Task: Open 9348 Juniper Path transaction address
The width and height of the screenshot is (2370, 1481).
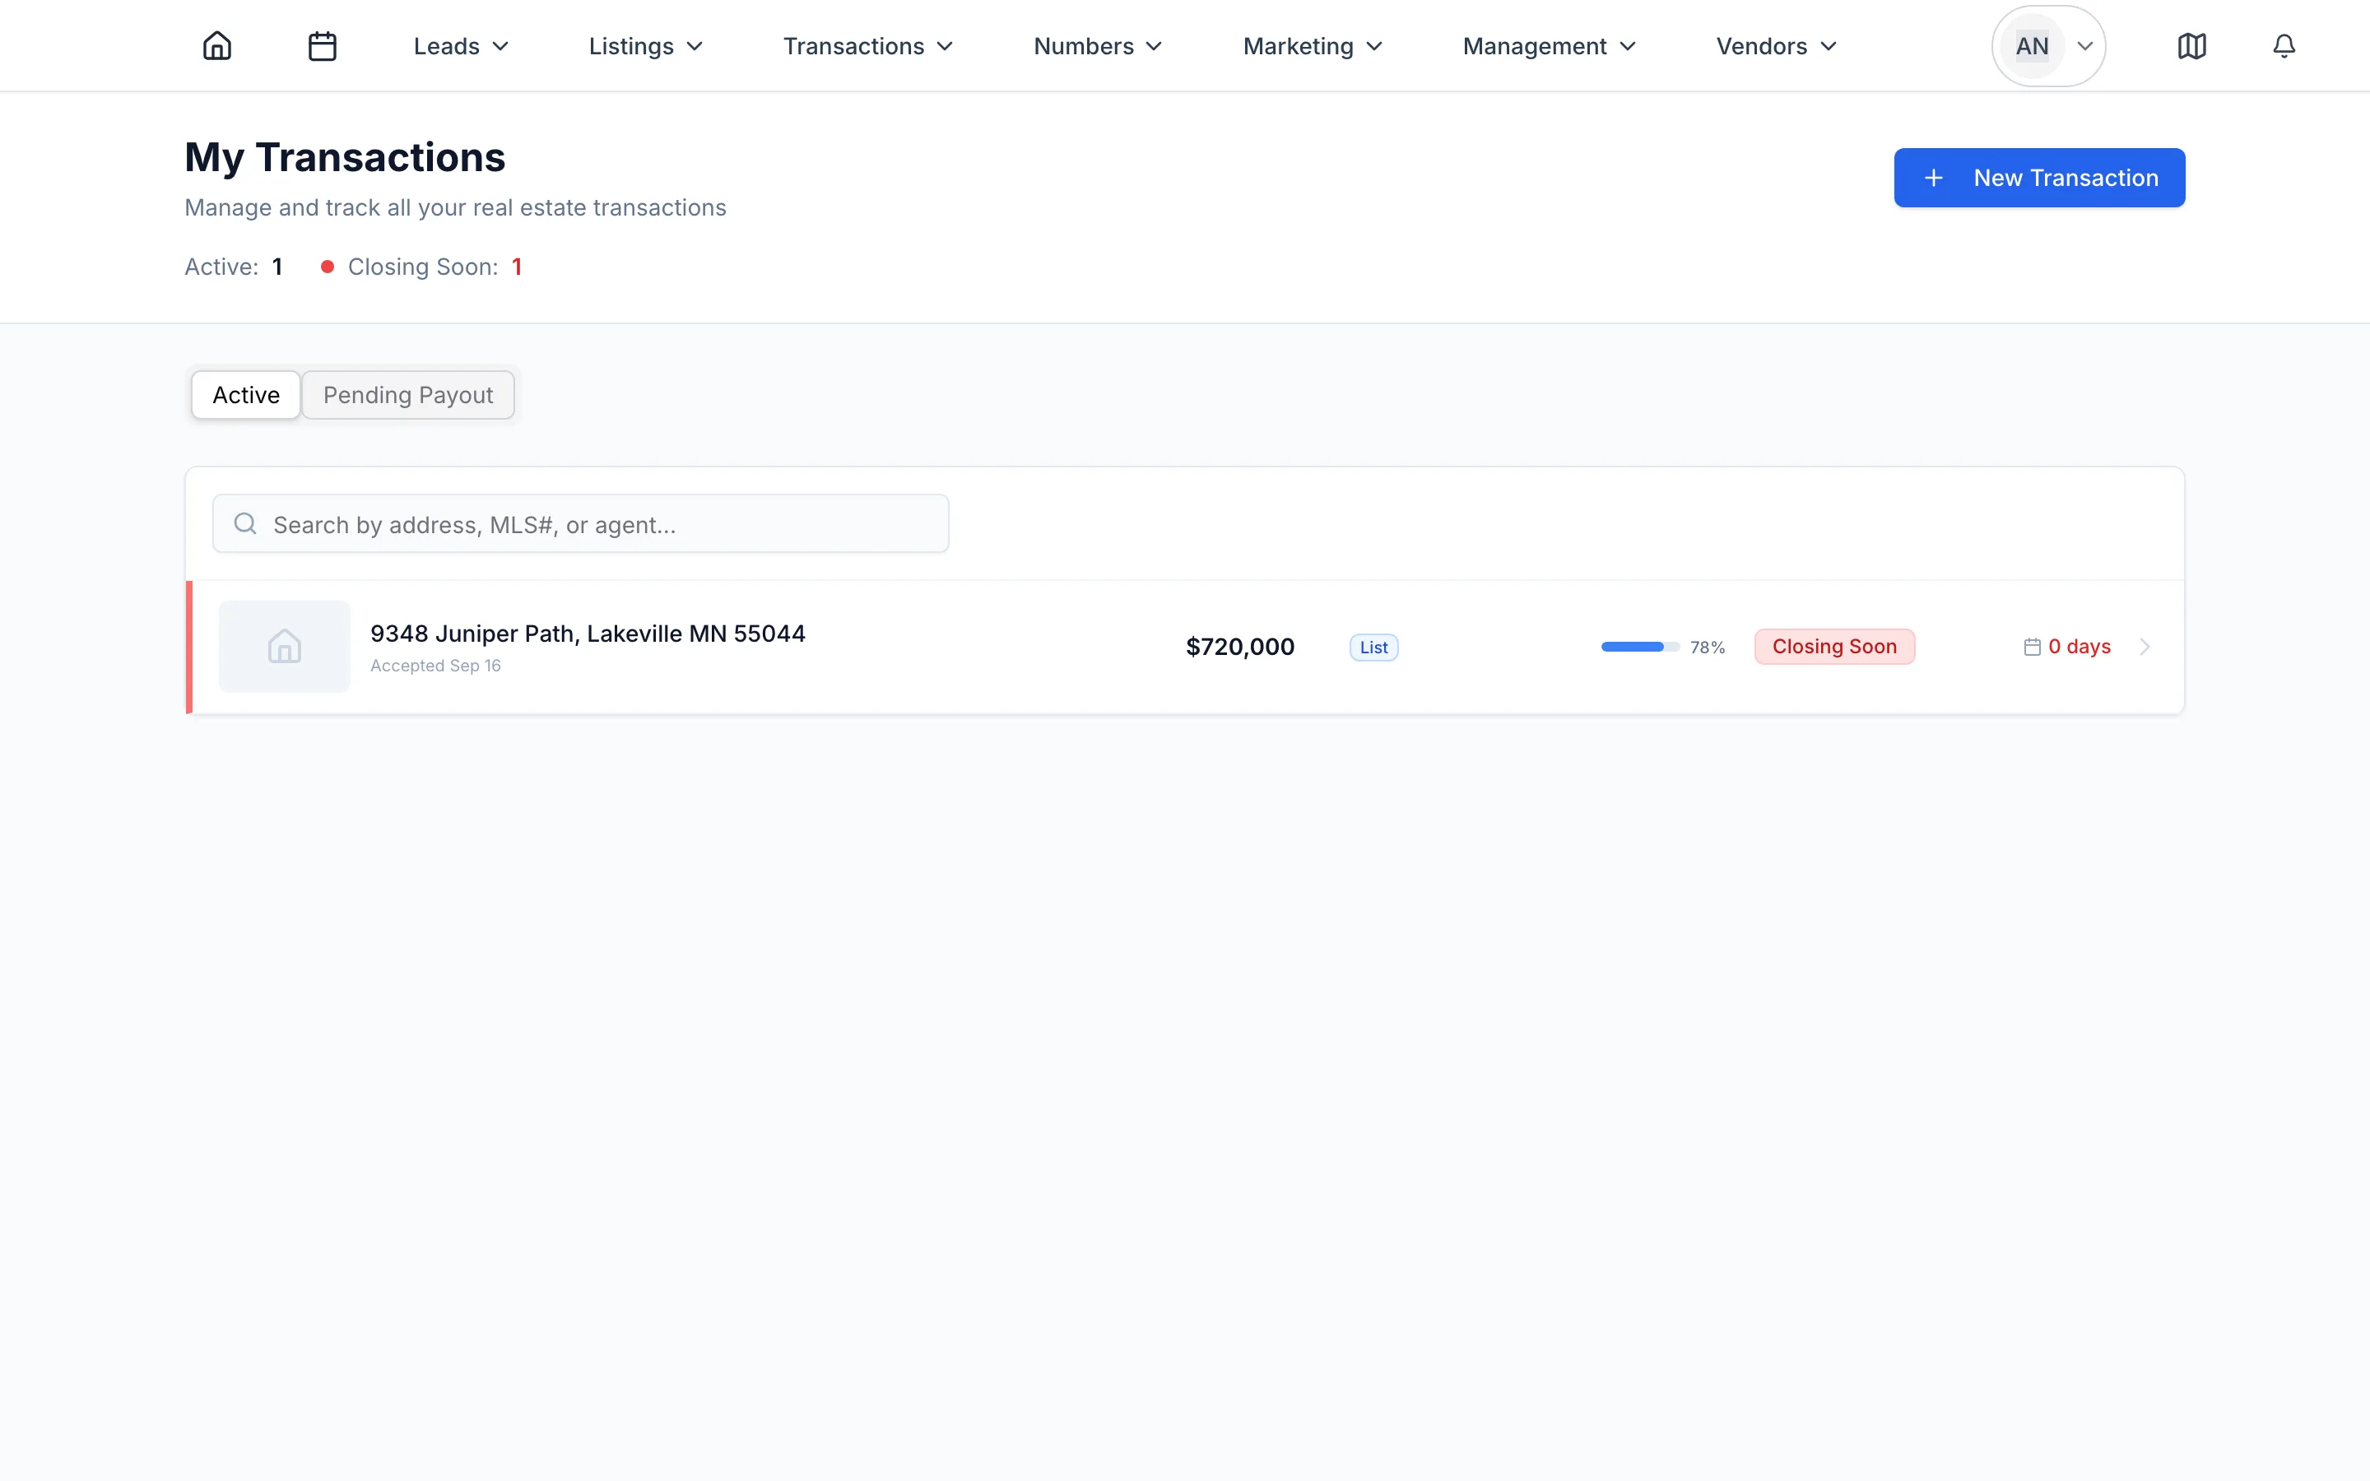Action: pos(588,634)
